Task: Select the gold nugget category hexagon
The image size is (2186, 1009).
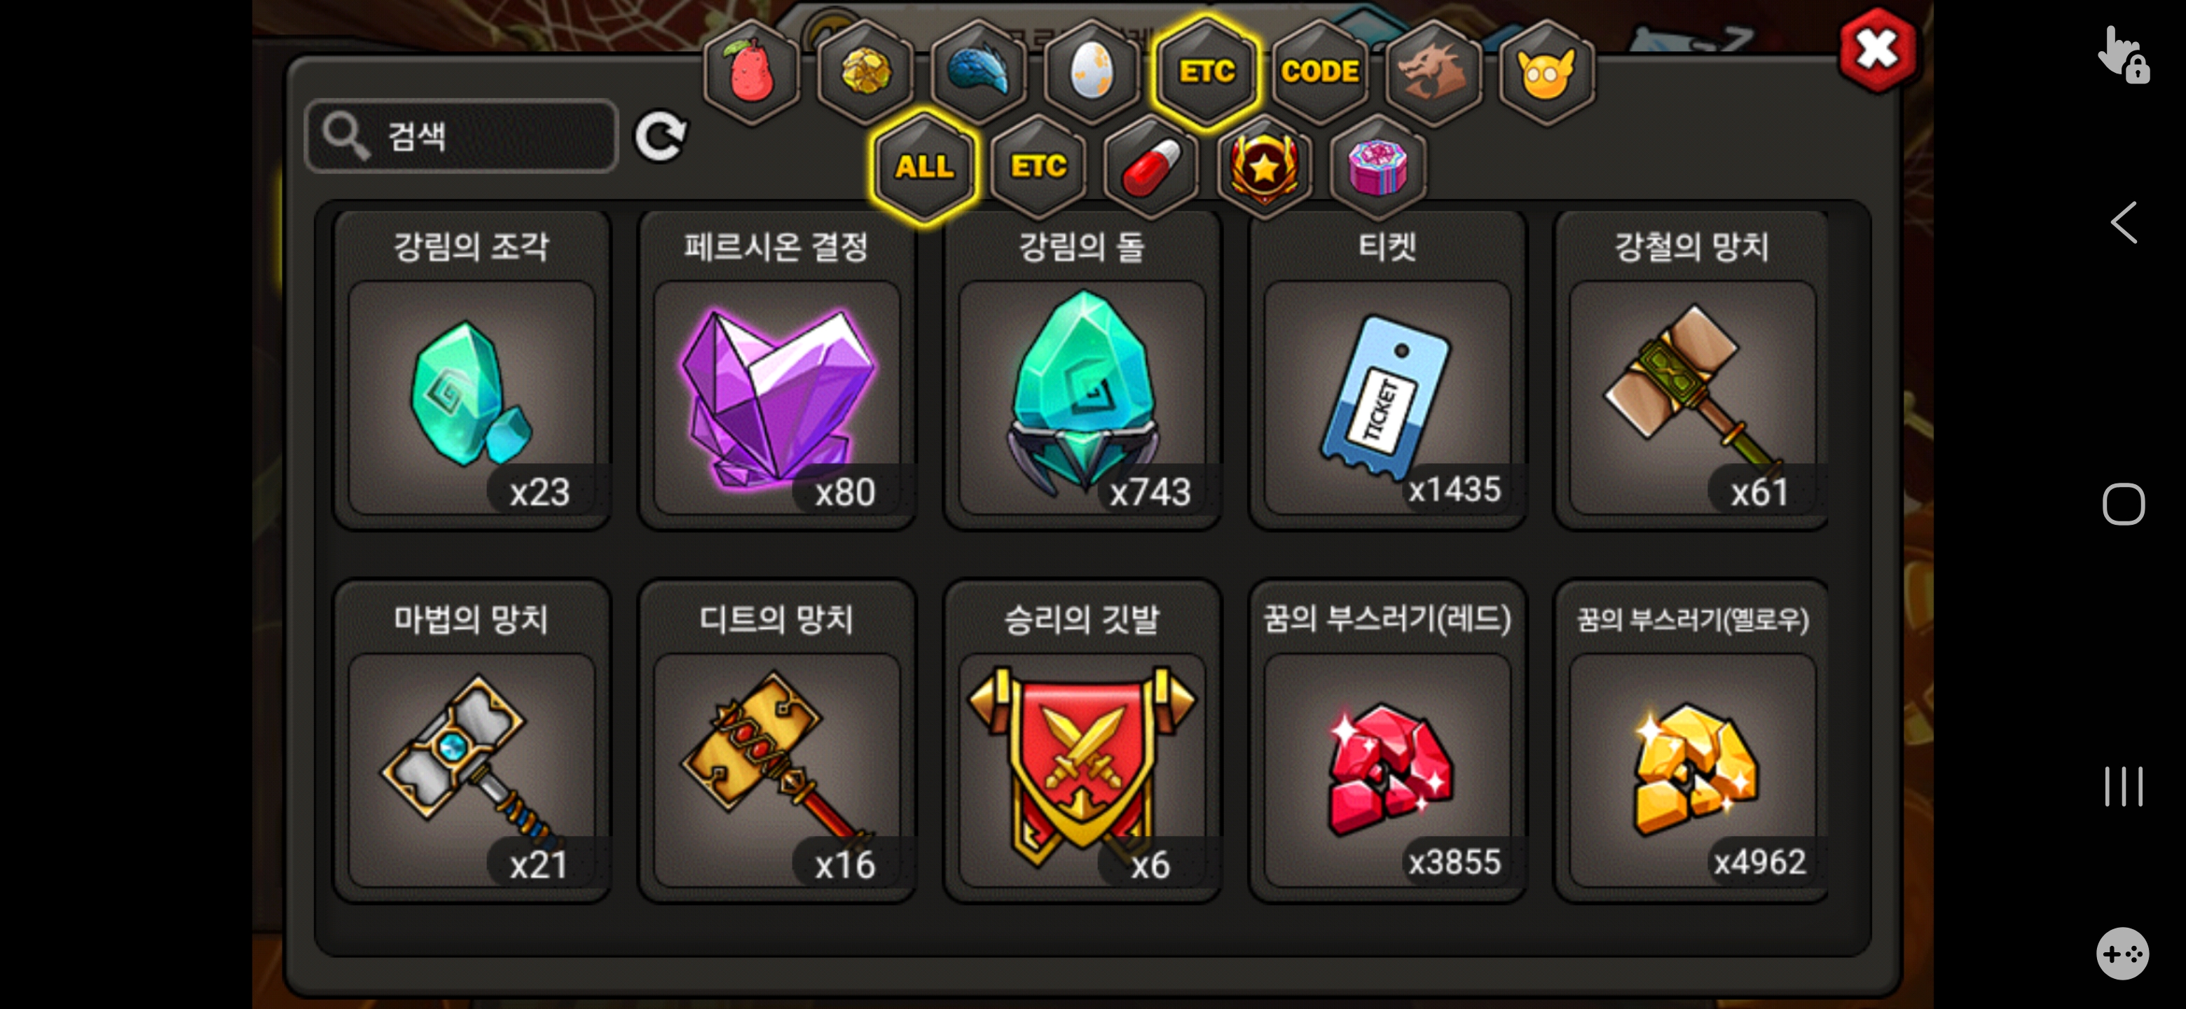Action: tap(865, 71)
